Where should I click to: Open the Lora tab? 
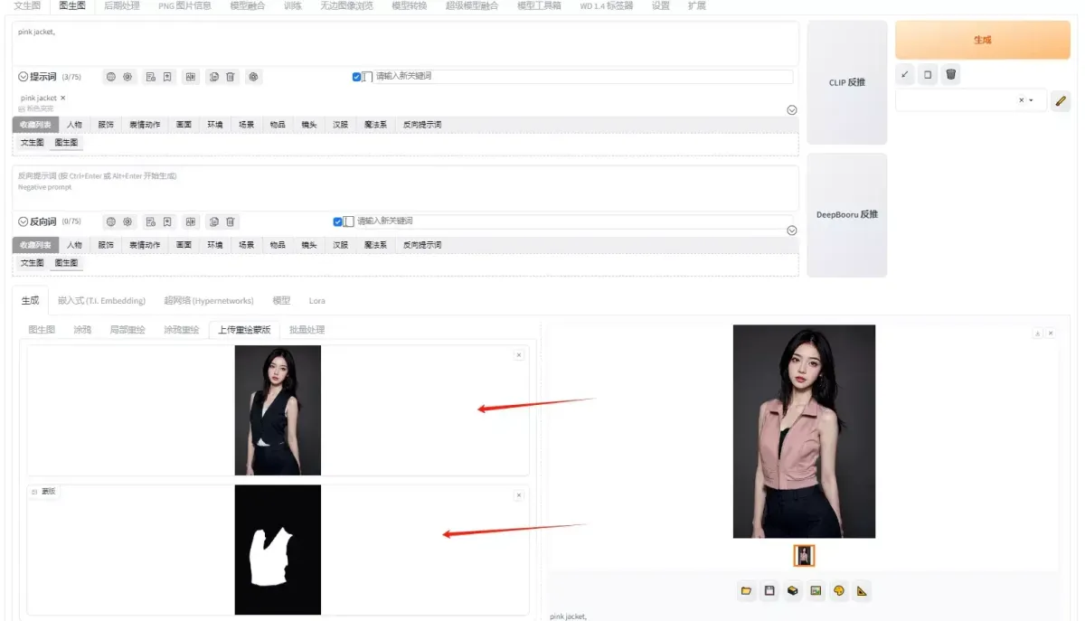coord(316,301)
